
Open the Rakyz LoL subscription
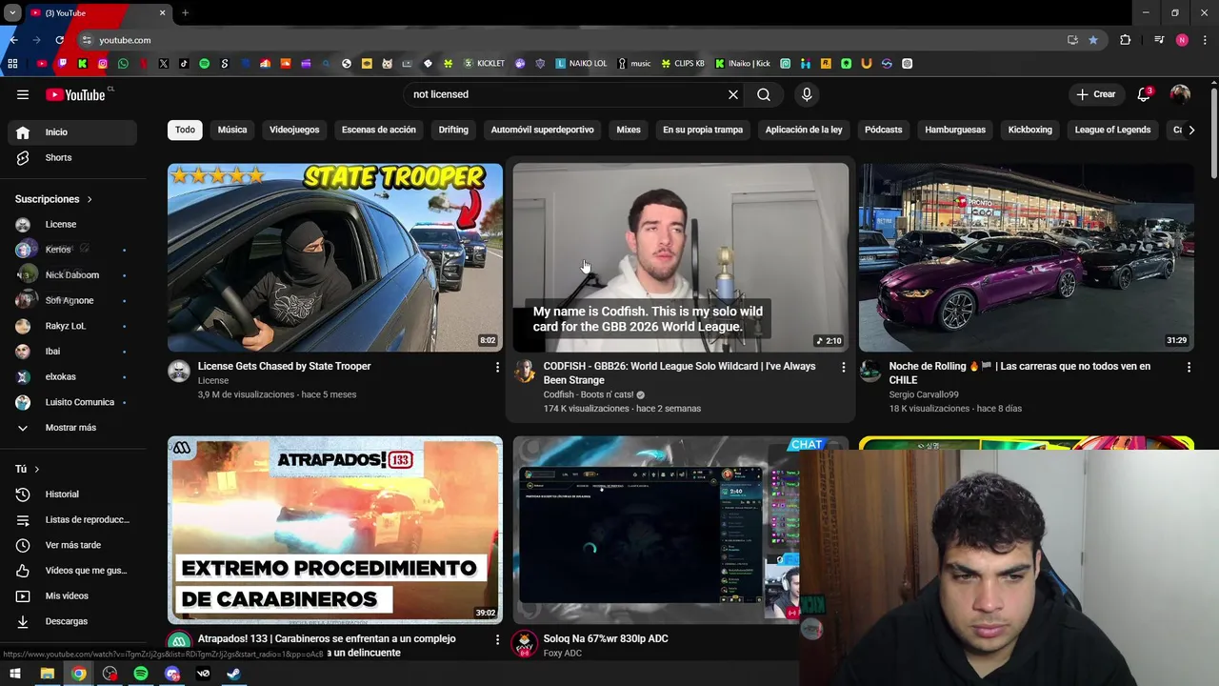tap(72, 326)
